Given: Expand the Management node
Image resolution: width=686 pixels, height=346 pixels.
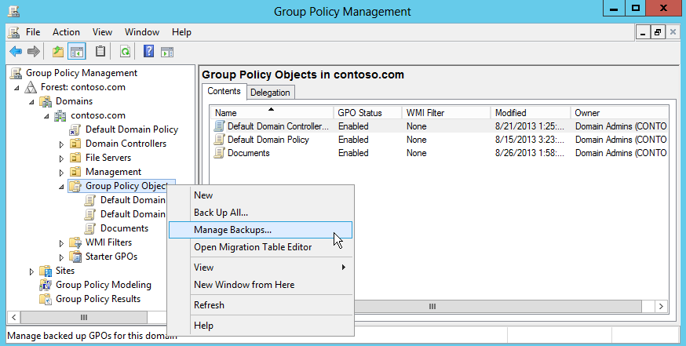Looking at the screenshot, I should [x=61, y=173].
